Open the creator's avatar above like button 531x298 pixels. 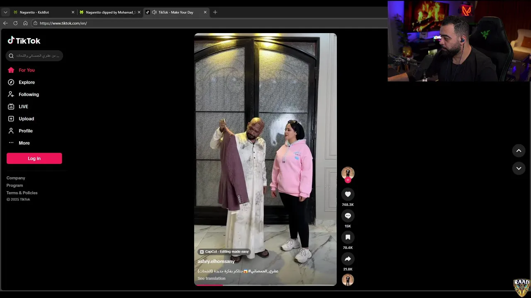348,173
